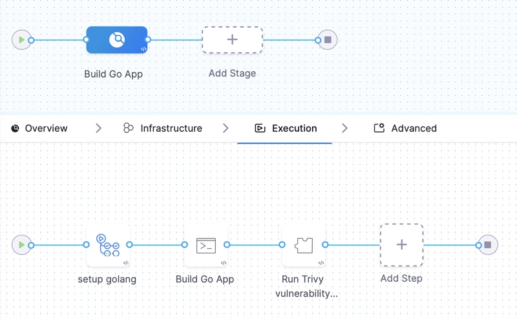Click chevron between Overview and Infrastructure
This screenshot has width=517, height=320.
[x=98, y=128]
